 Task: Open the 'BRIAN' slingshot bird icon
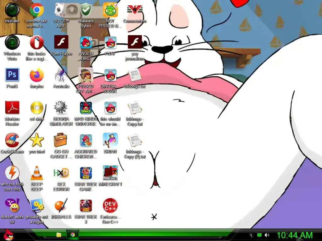pyautogui.click(x=110, y=140)
